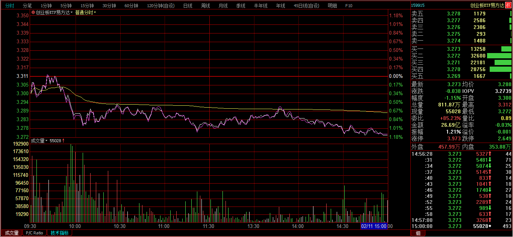Click the red 权 options icon

coord(508,5)
